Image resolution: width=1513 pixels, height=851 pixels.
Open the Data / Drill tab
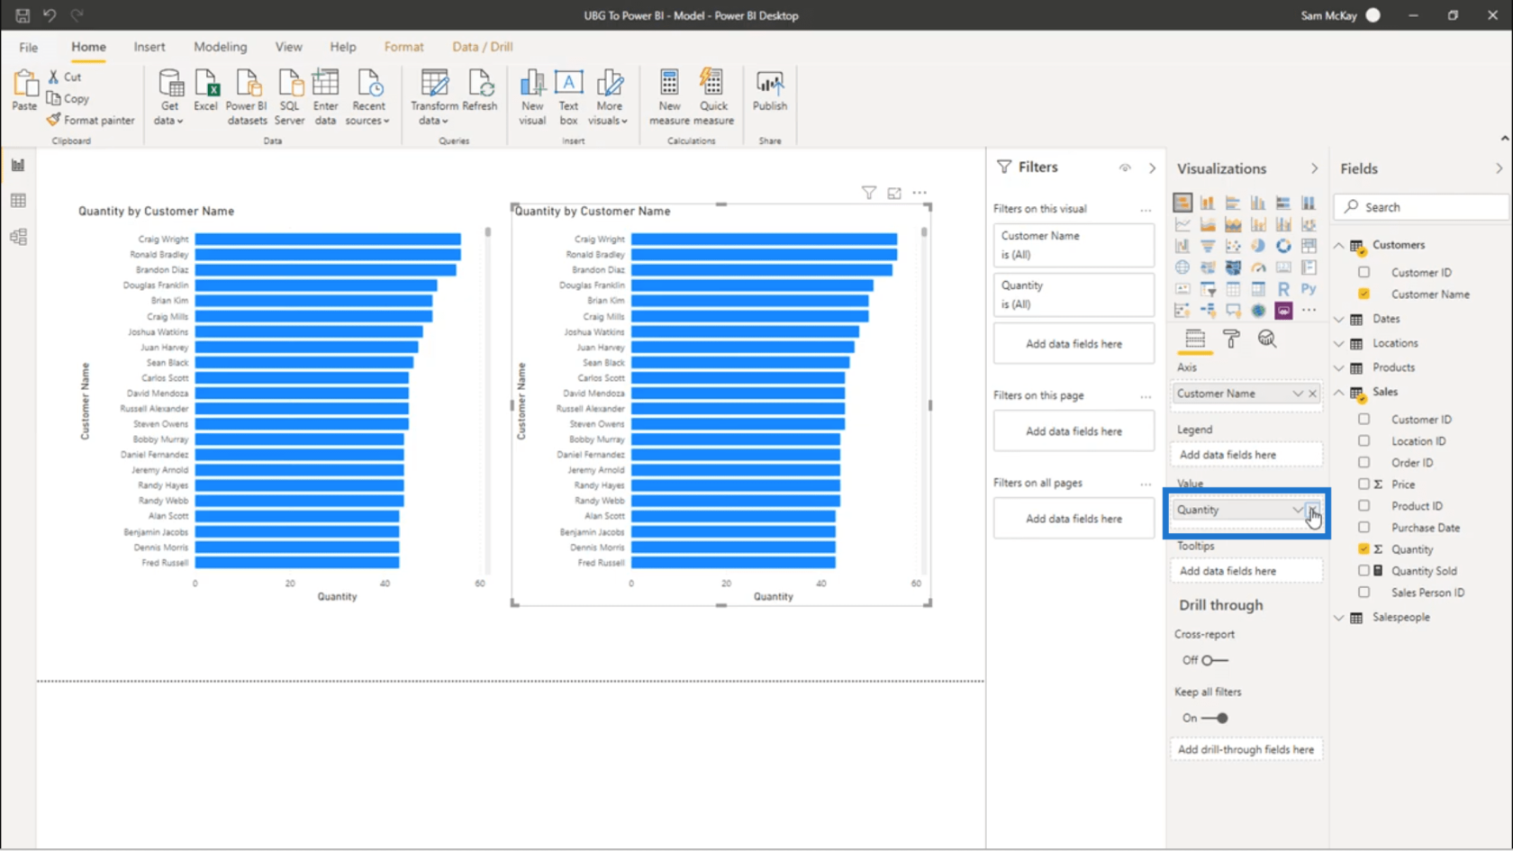pyautogui.click(x=483, y=47)
